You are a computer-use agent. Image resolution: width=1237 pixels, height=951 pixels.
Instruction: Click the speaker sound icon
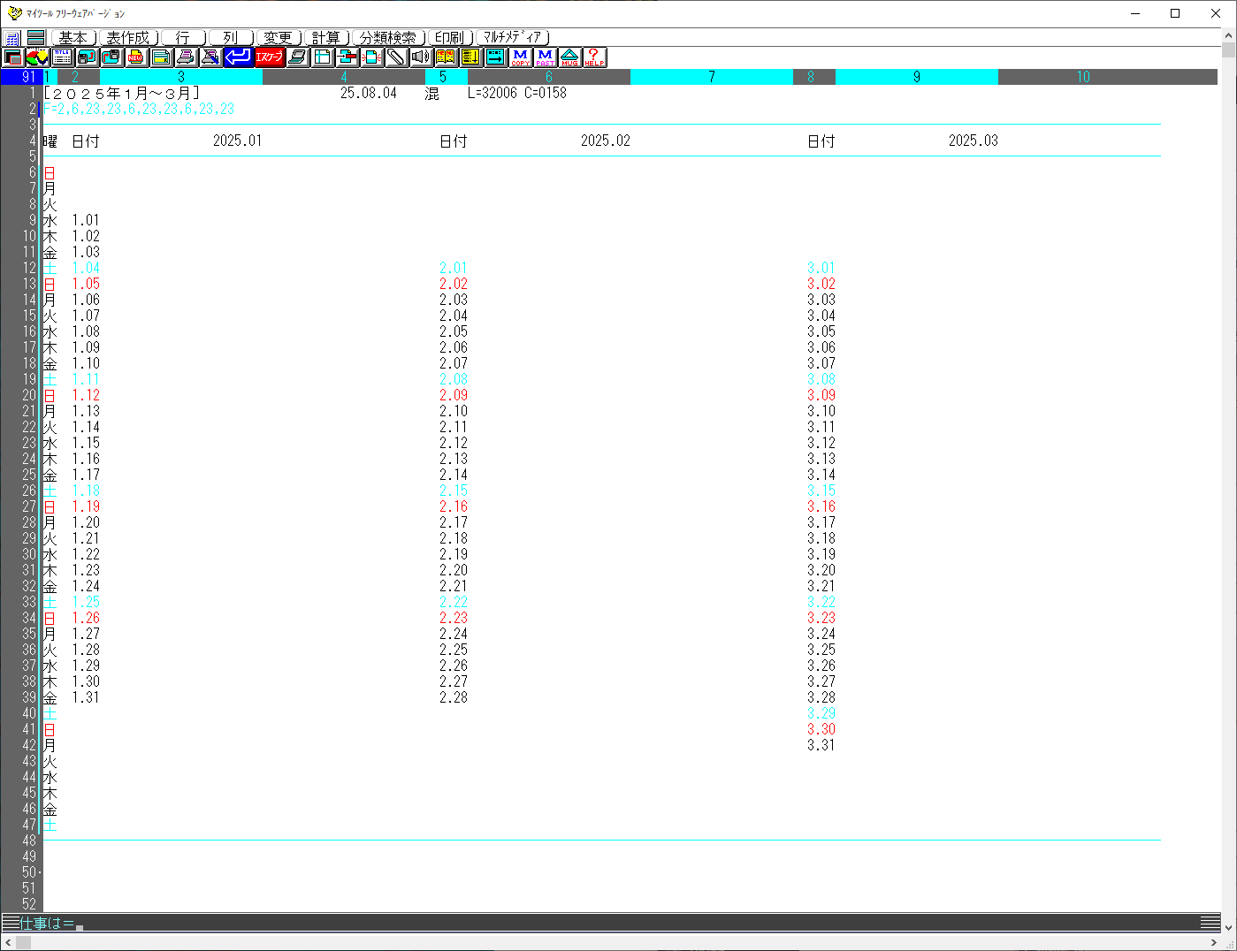[421, 57]
